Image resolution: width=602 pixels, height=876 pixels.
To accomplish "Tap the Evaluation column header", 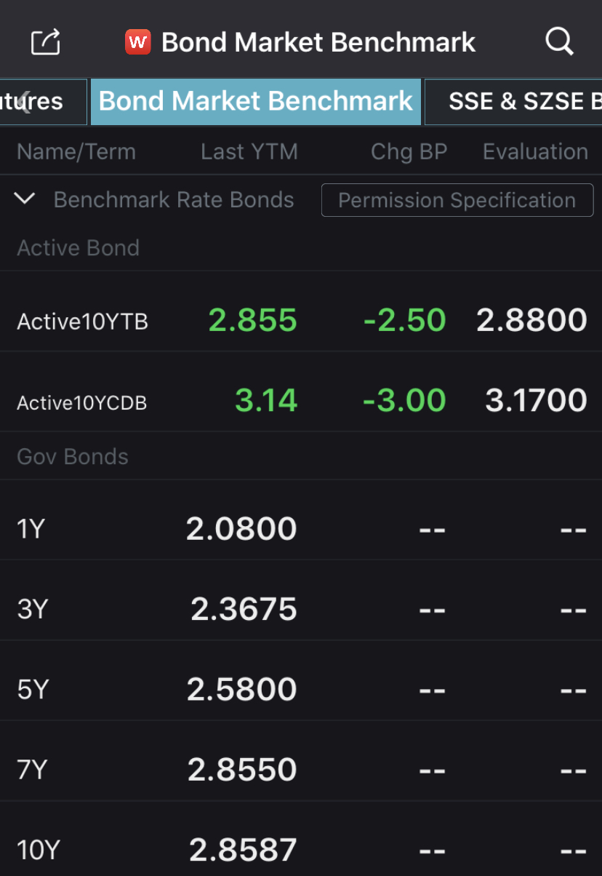I will coord(535,151).
